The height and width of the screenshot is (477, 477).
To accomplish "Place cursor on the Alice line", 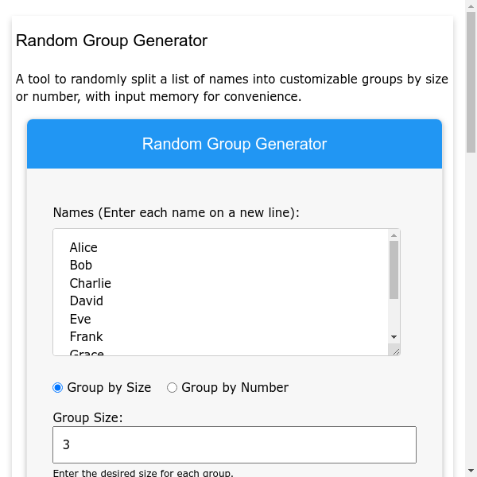I will tap(83, 248).
